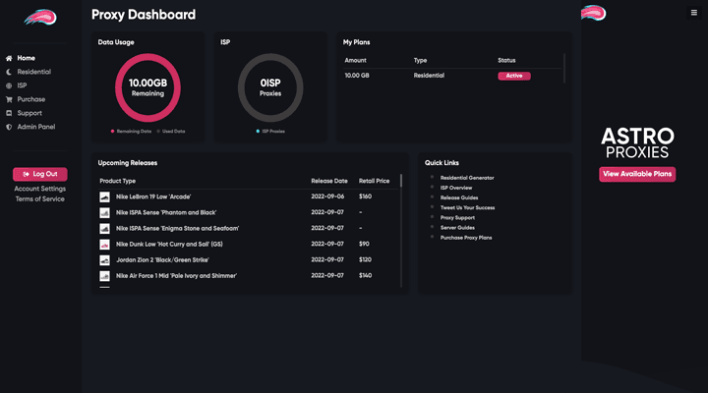Click the Home house icon in sidebar
The image size is (708, 393).
coord(9,58)
